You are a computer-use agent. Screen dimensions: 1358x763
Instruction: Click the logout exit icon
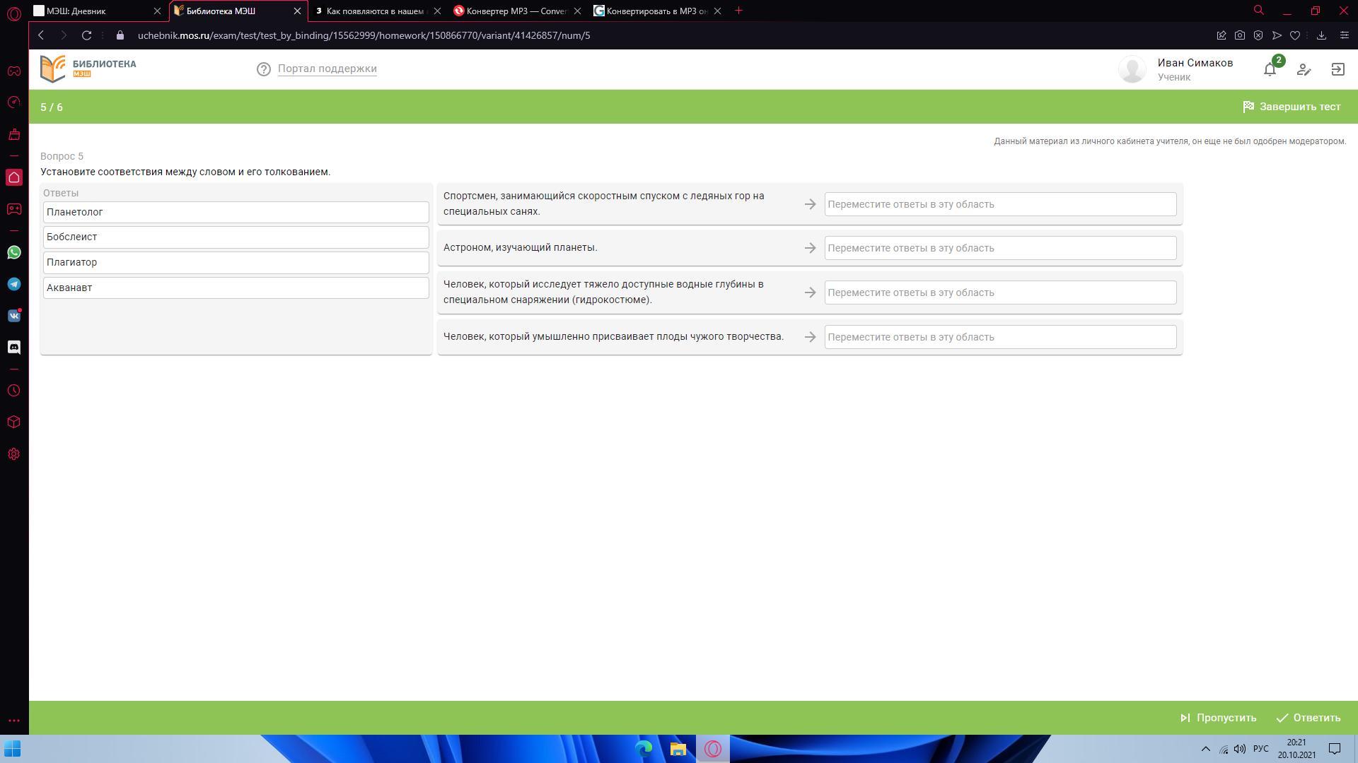(1337, 69)
